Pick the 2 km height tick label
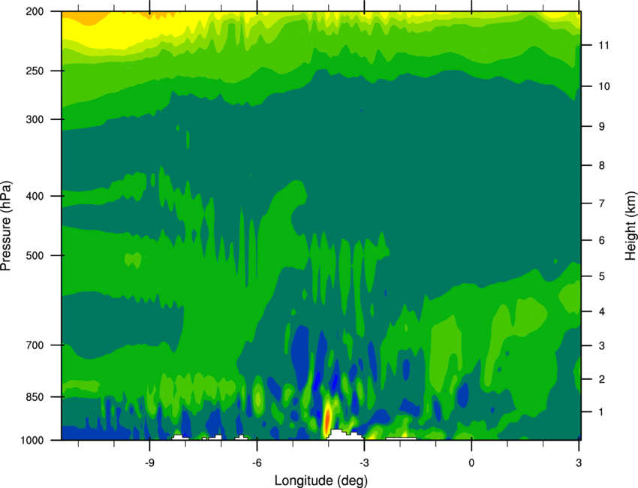This screenshot has width=638, height=488. point(602,379)
